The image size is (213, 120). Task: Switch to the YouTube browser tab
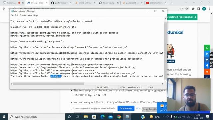(156, 3)
